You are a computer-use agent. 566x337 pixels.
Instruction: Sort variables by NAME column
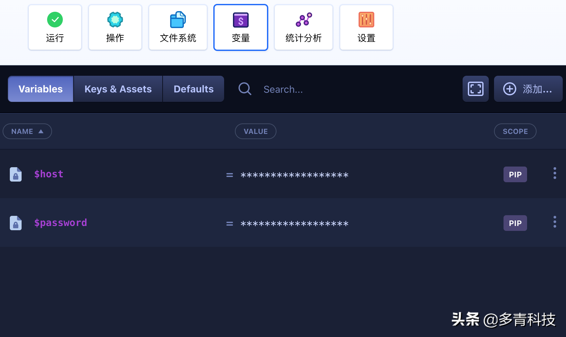pos(27,131)
